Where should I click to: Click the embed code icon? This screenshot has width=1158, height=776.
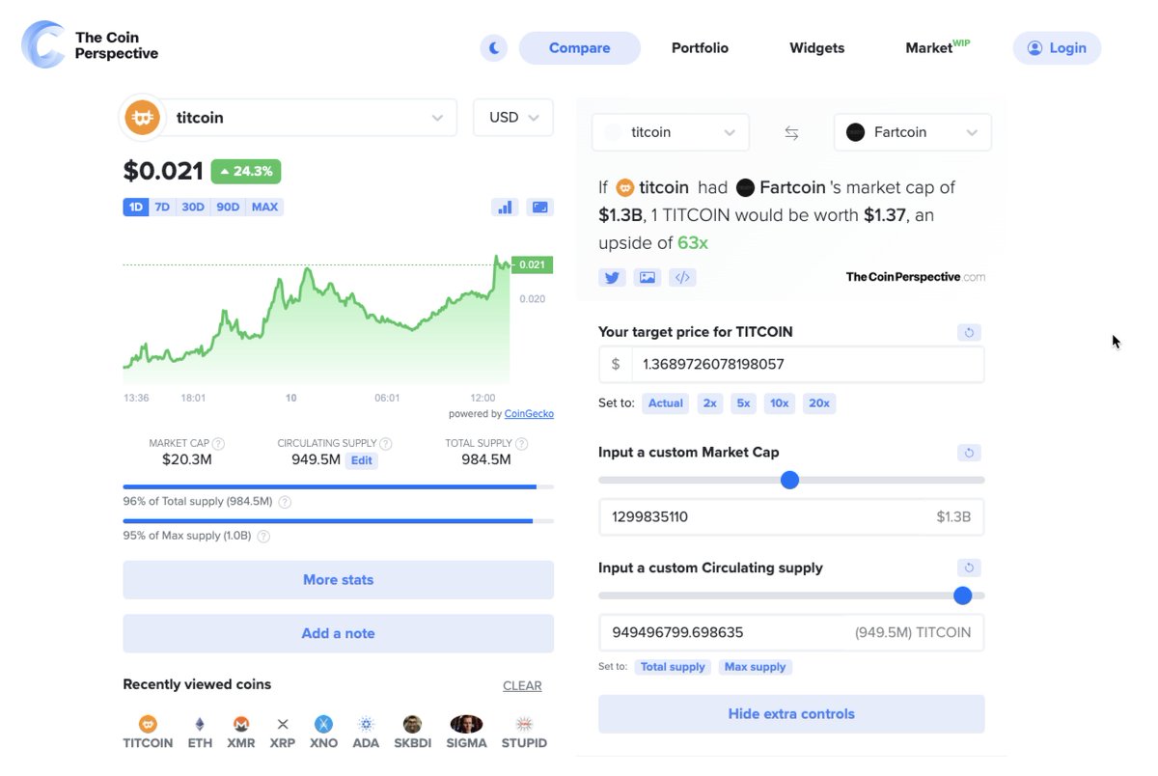tap(682, 278)
